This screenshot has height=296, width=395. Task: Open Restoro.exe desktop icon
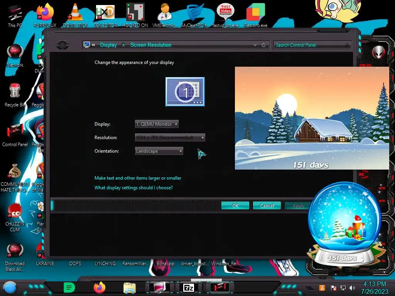(255, 15)
